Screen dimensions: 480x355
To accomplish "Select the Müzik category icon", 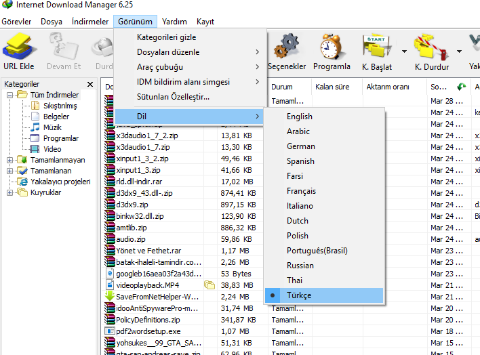I will 35,127.
